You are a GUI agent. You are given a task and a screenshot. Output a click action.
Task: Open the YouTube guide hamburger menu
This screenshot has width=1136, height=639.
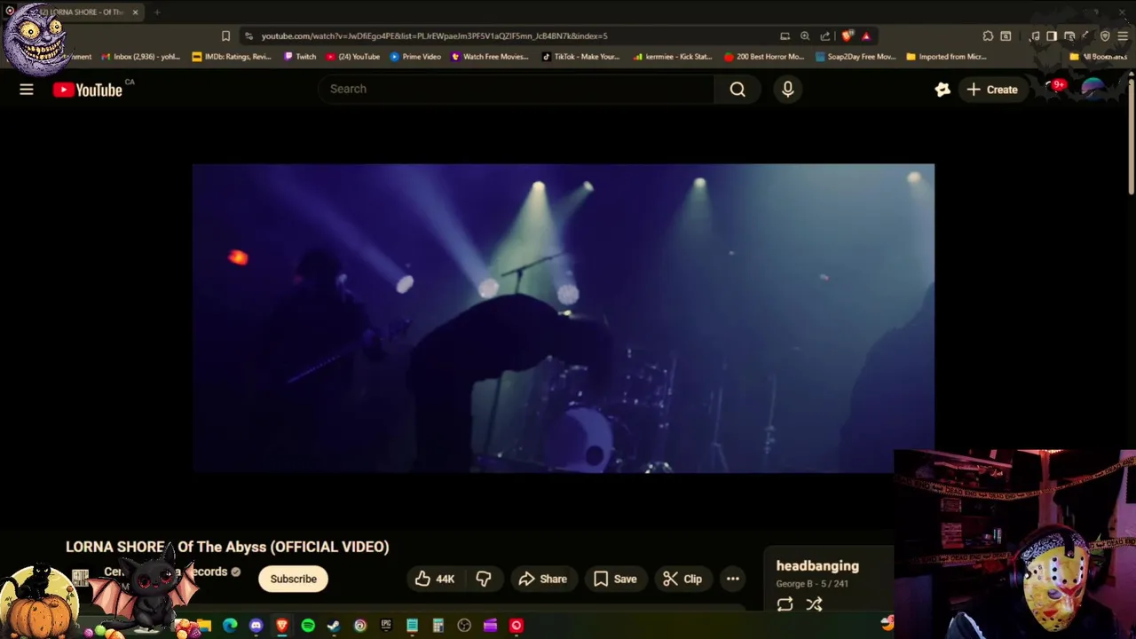(x=27, y=89)
